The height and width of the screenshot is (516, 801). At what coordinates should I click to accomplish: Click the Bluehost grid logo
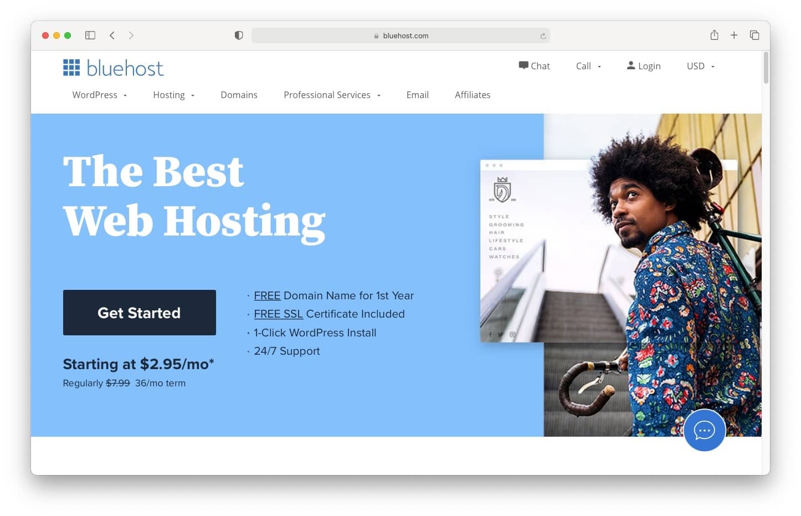71,68
